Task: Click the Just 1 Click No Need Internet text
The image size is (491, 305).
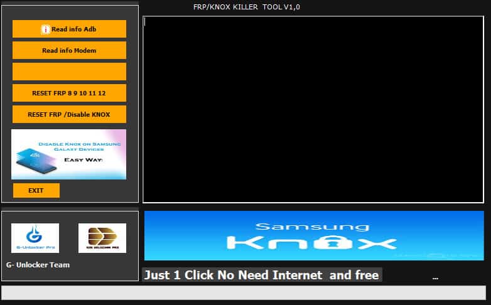Action: (x=262, y=275)
